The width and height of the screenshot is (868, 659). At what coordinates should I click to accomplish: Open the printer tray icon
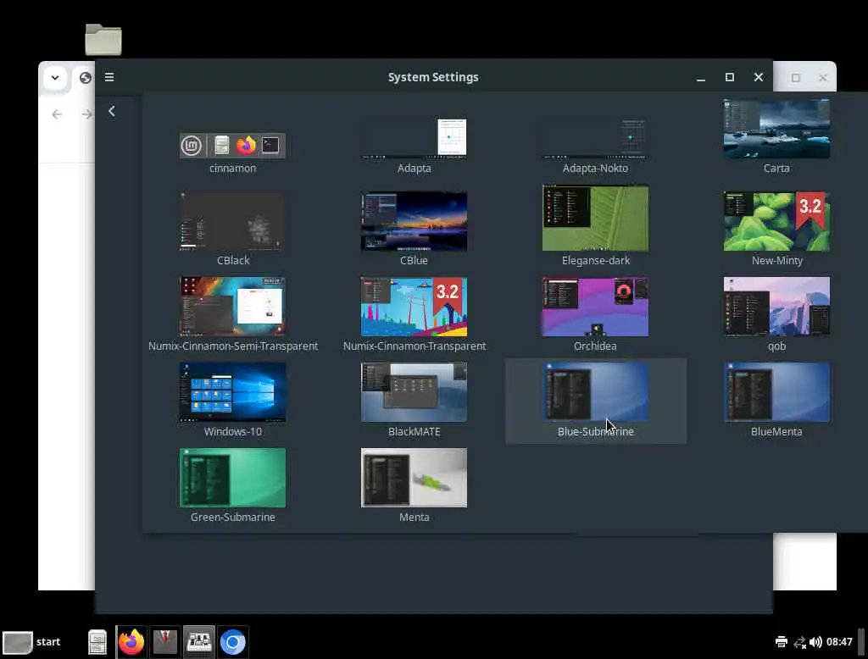tap(781, 642)
